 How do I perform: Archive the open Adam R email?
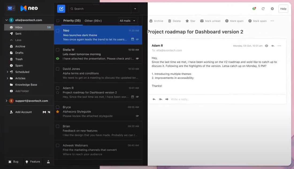[x=156, y=21]
